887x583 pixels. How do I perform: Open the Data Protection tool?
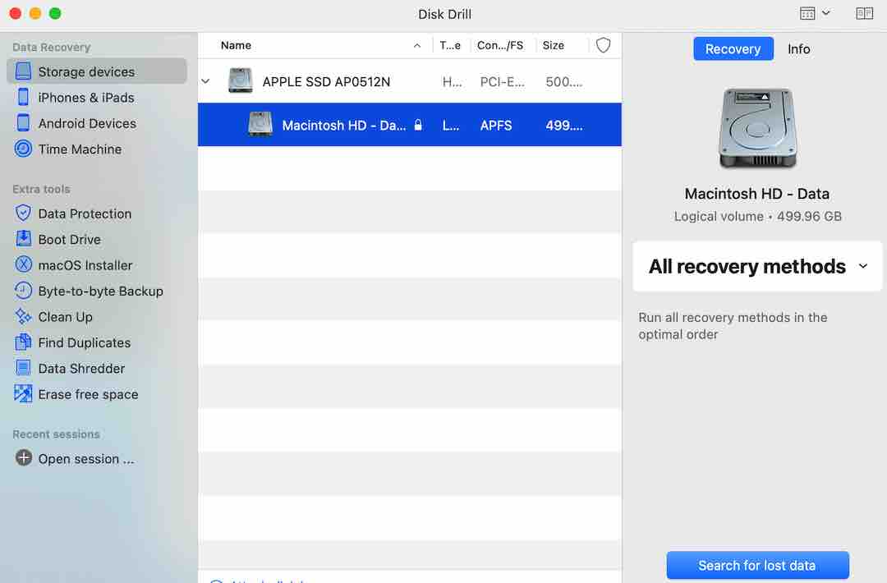85,213
